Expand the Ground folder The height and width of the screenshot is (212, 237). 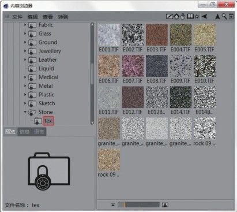click(25, 42)
